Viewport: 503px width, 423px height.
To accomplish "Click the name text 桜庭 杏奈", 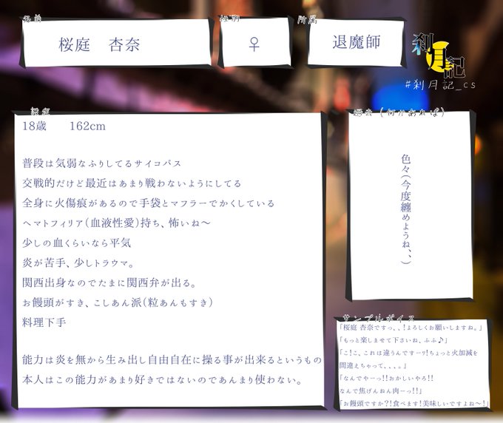I will (99, 44).
